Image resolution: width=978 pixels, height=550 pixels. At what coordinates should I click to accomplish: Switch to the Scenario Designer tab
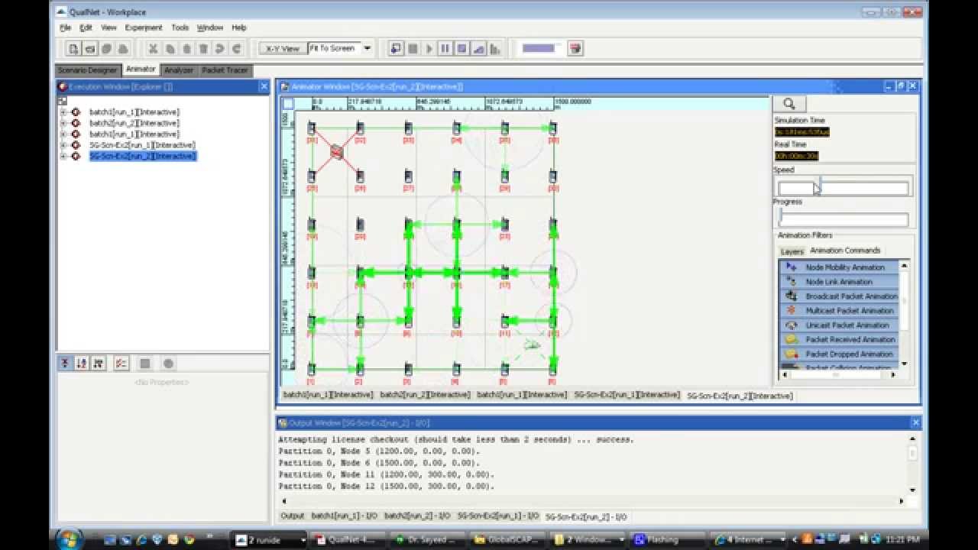tap(88, 70)
